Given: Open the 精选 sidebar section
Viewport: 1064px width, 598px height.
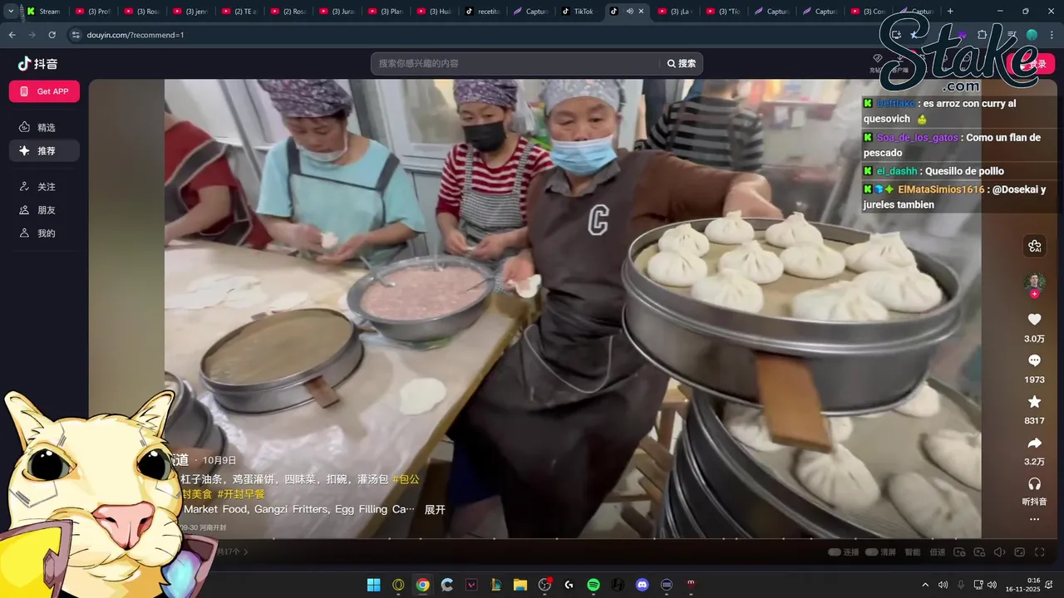Looking at the screenshot, I should (44, 127).
